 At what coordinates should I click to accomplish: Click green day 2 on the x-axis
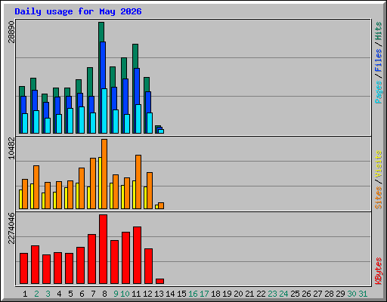(36, 294)
